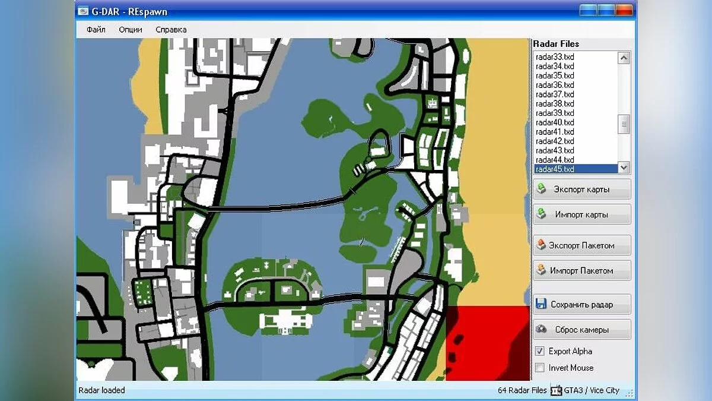The width and height of the screenshot is (712, 401).
Task: Click the radar list scroll-down arrow
Action: 624,168
